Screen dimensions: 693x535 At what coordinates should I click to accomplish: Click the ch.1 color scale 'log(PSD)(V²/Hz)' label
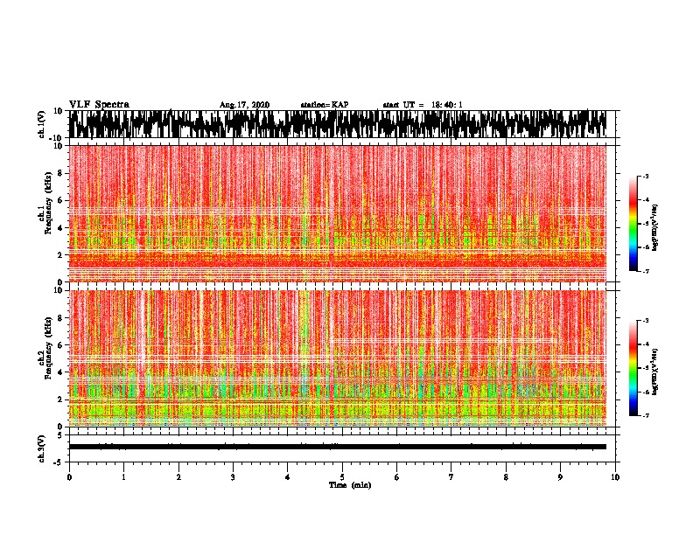pyautogui.click(x=654, y=228)
